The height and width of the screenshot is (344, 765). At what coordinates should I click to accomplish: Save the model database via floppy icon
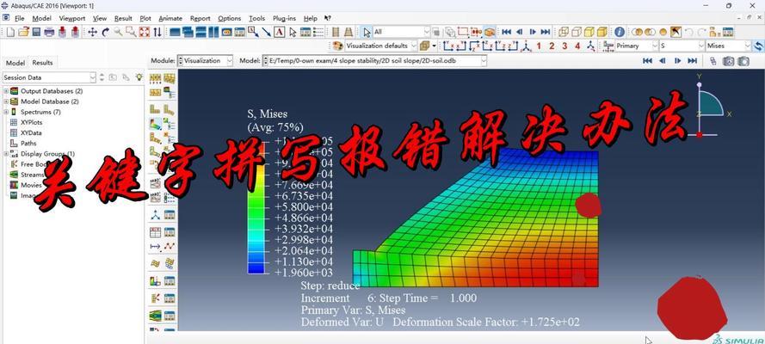(36, 32)
